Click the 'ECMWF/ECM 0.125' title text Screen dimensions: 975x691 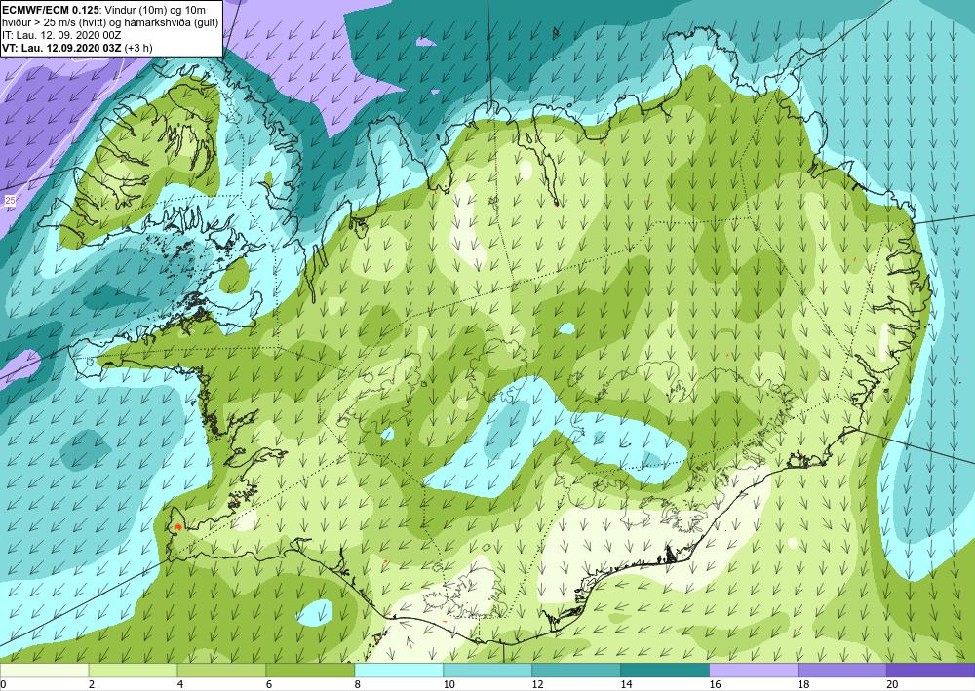pyautogui.click(x=50, y=10)
